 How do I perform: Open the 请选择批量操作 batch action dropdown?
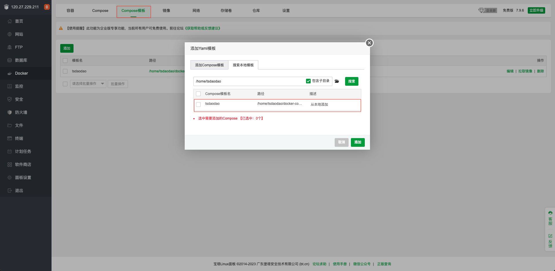88,84
